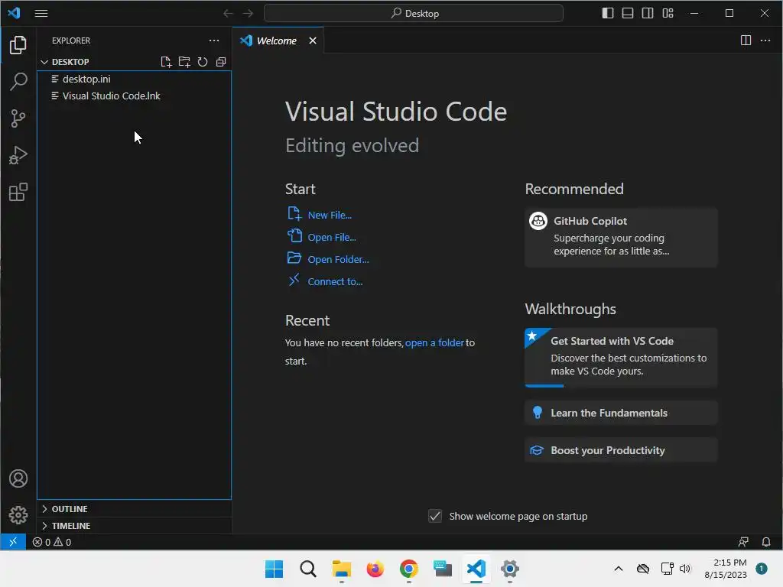Collapse all folders in Explorer
The height and width of the screenshot is (587, 783).
[221, 62]
